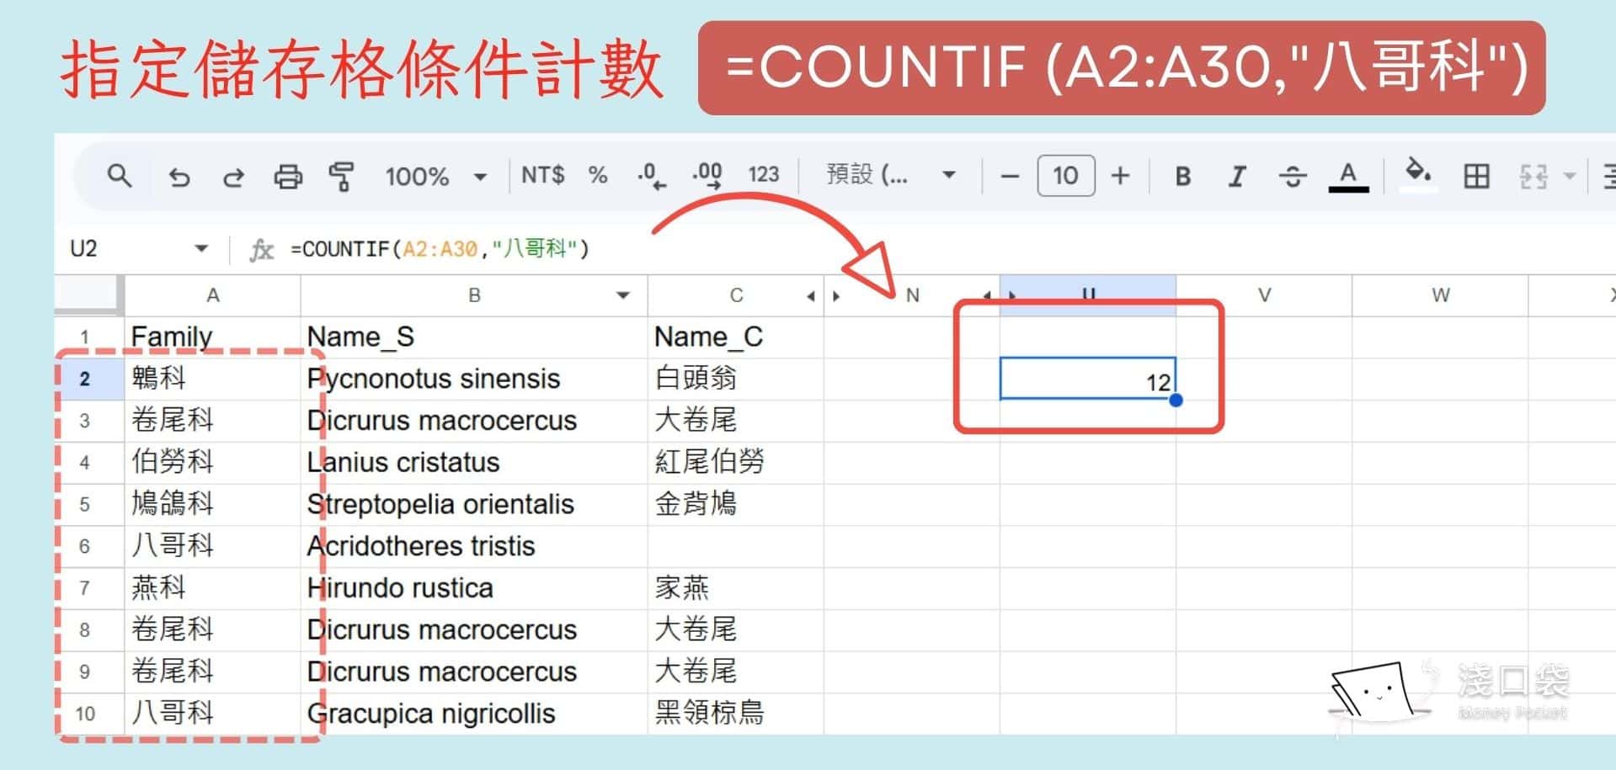Image resolution: width=1616 pixels, height=770 pixels.
Task: Click cell containing 燕科
Action: point(213,587)
